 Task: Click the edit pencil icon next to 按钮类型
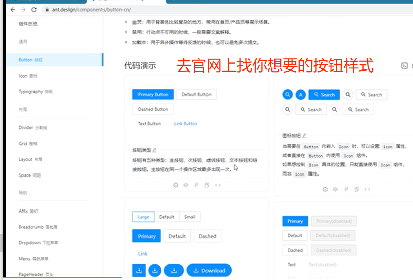click(154, 150)
